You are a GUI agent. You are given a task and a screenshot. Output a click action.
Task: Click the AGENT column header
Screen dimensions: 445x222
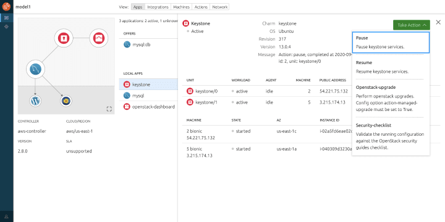coord(271,80)
